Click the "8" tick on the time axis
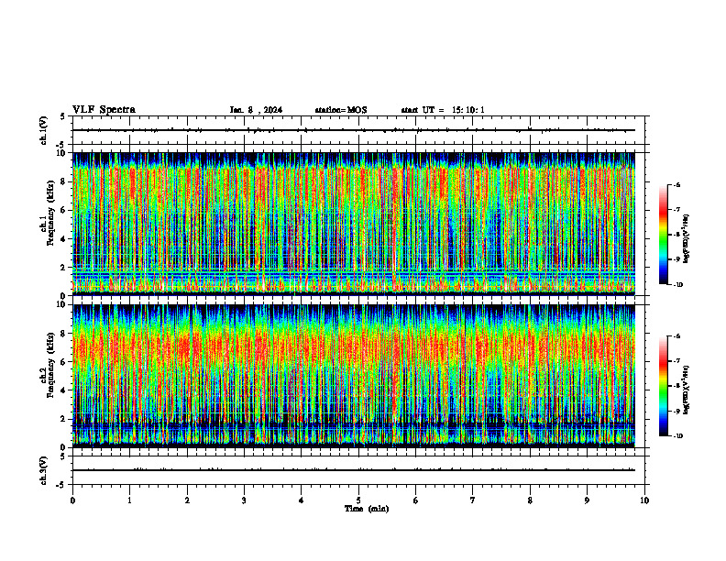 (530, 500)
